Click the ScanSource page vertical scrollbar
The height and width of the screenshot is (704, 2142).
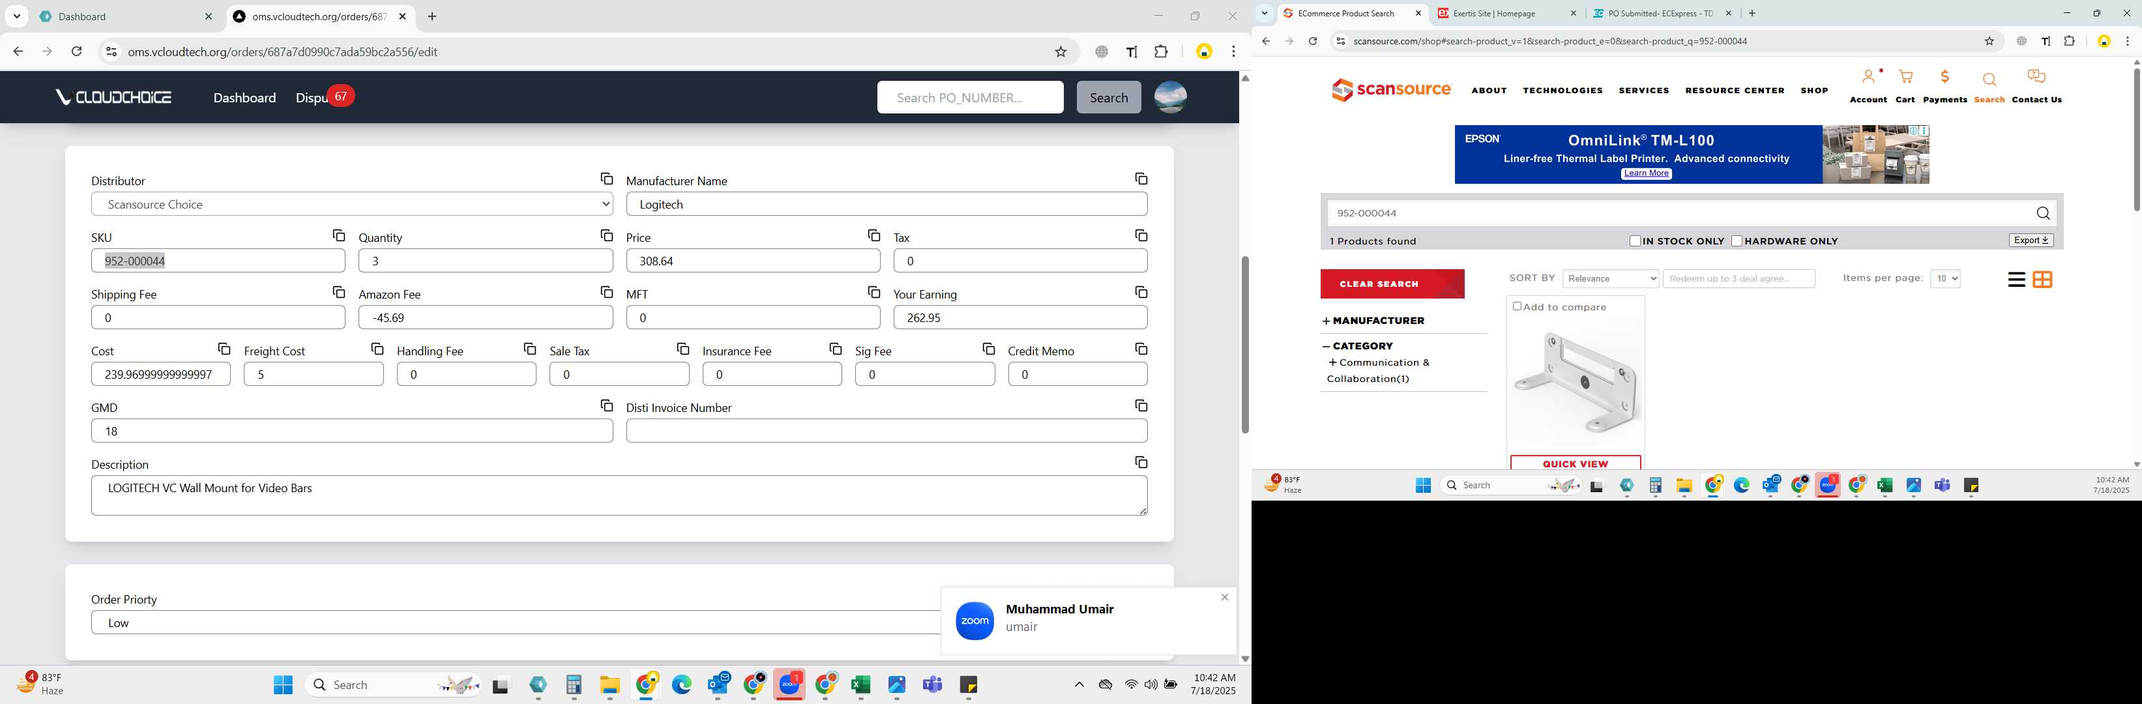(2135, 139)
